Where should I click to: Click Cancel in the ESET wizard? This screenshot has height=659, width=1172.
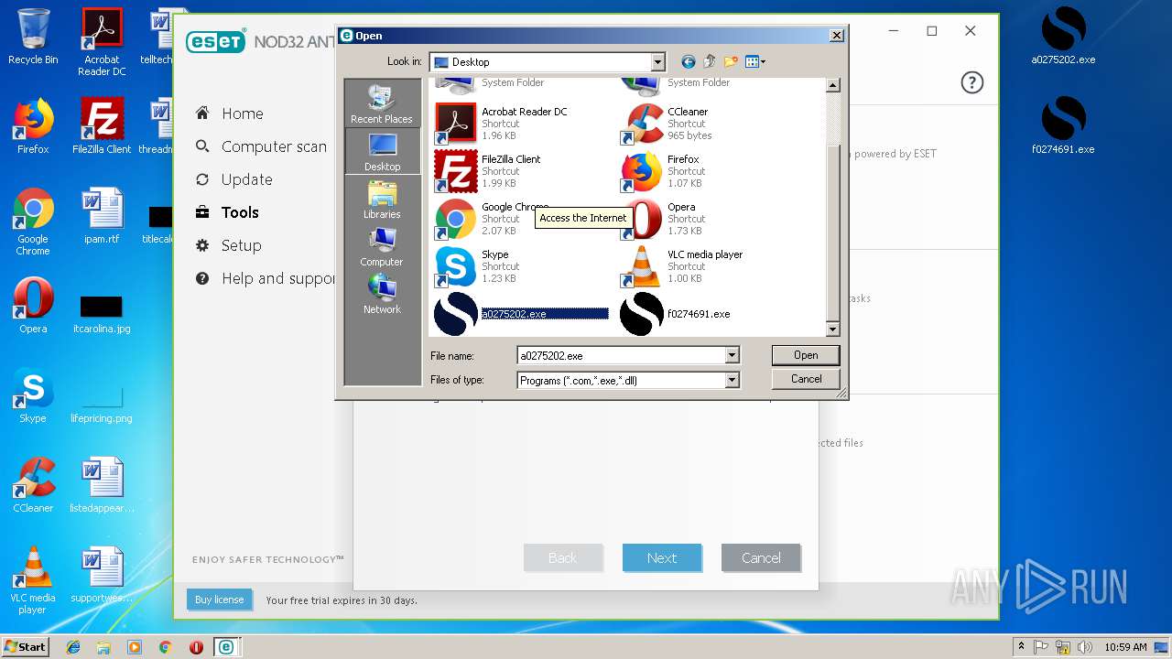[x=761, y=557]
